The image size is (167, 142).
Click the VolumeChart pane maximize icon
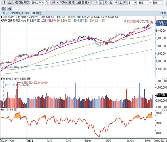pyautogui.click(x=163, y=79)
